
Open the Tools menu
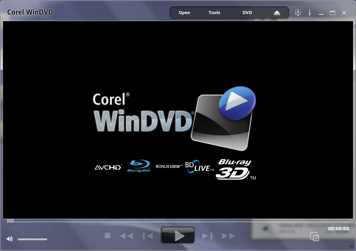pyautogui.click(x=214, y=13)
